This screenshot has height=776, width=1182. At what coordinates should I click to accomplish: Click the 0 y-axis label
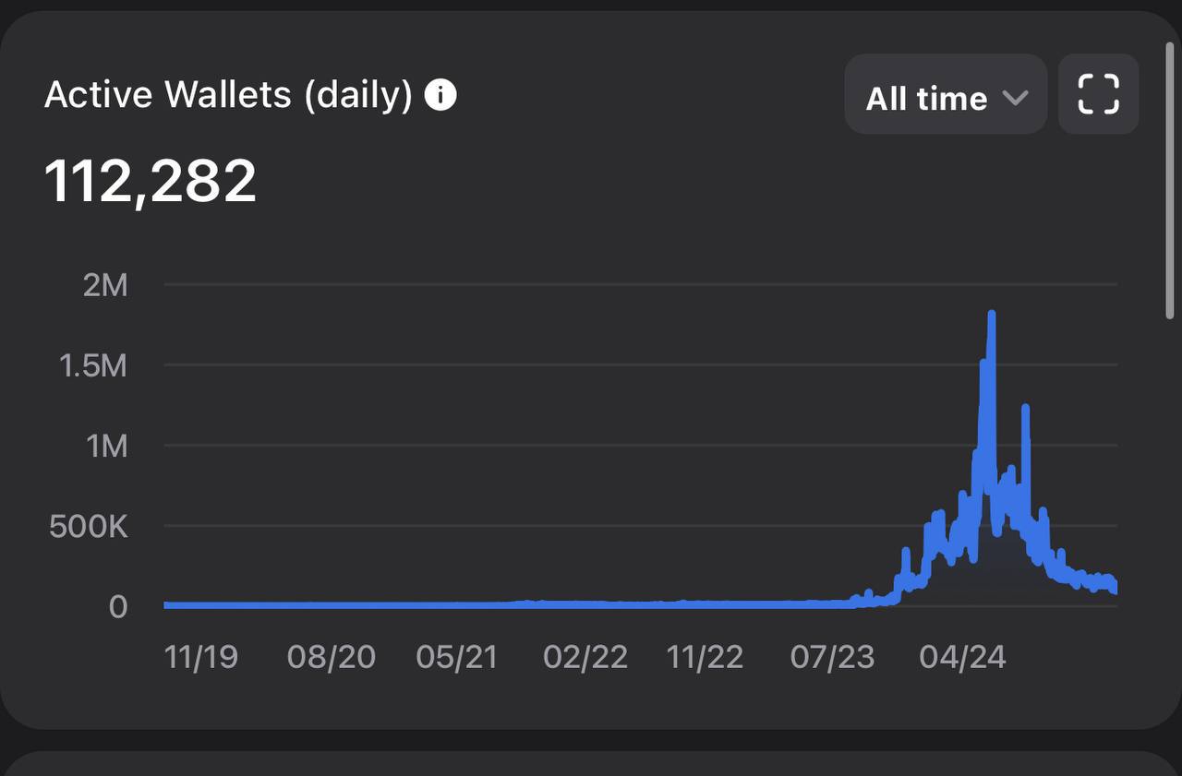pos(118,607)
